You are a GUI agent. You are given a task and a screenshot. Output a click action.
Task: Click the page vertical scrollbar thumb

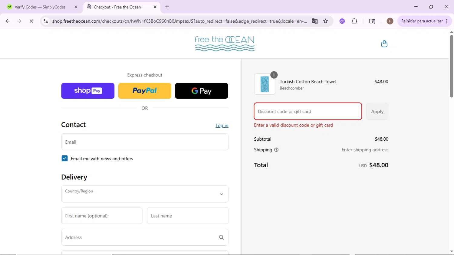(x=452, y=66)
